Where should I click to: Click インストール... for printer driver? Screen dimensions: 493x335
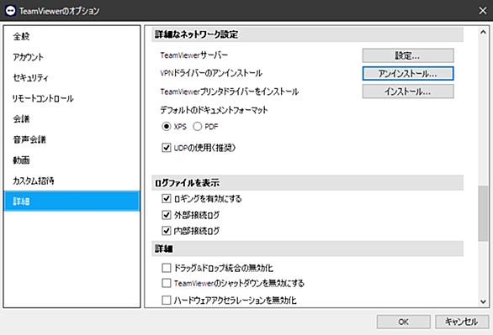[x=408, y=92]
